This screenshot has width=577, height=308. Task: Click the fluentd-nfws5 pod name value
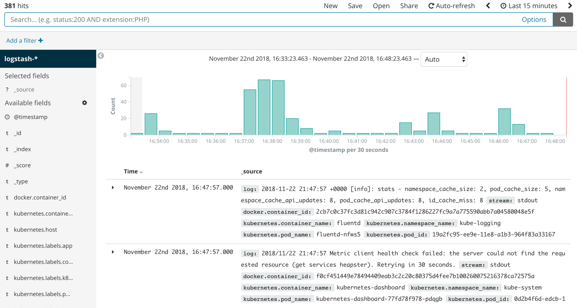coord(338,234)
